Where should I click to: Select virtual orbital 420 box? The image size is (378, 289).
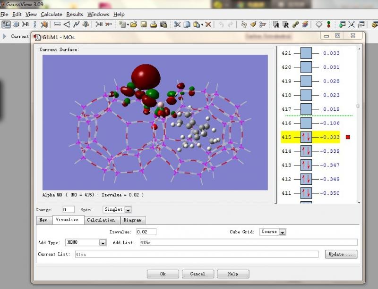306,67
